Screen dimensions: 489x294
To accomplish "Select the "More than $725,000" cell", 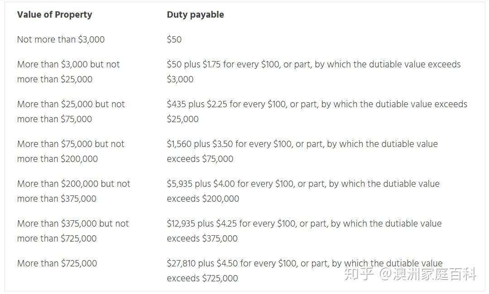I will [x=57, y=263].
